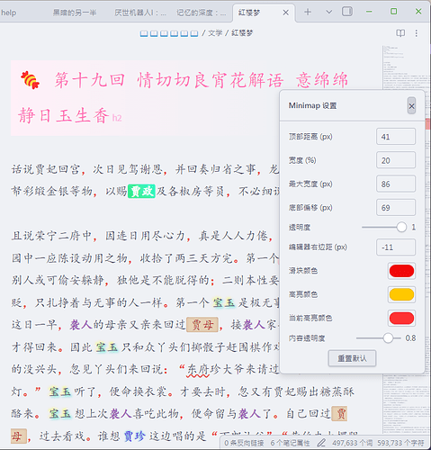
Task: Close the Minimap settings panel
Action: click(x=411, y=105)
